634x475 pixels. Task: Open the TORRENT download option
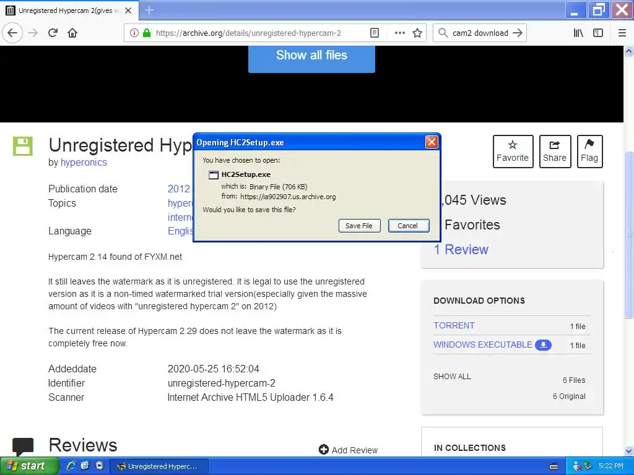(454, 325)
